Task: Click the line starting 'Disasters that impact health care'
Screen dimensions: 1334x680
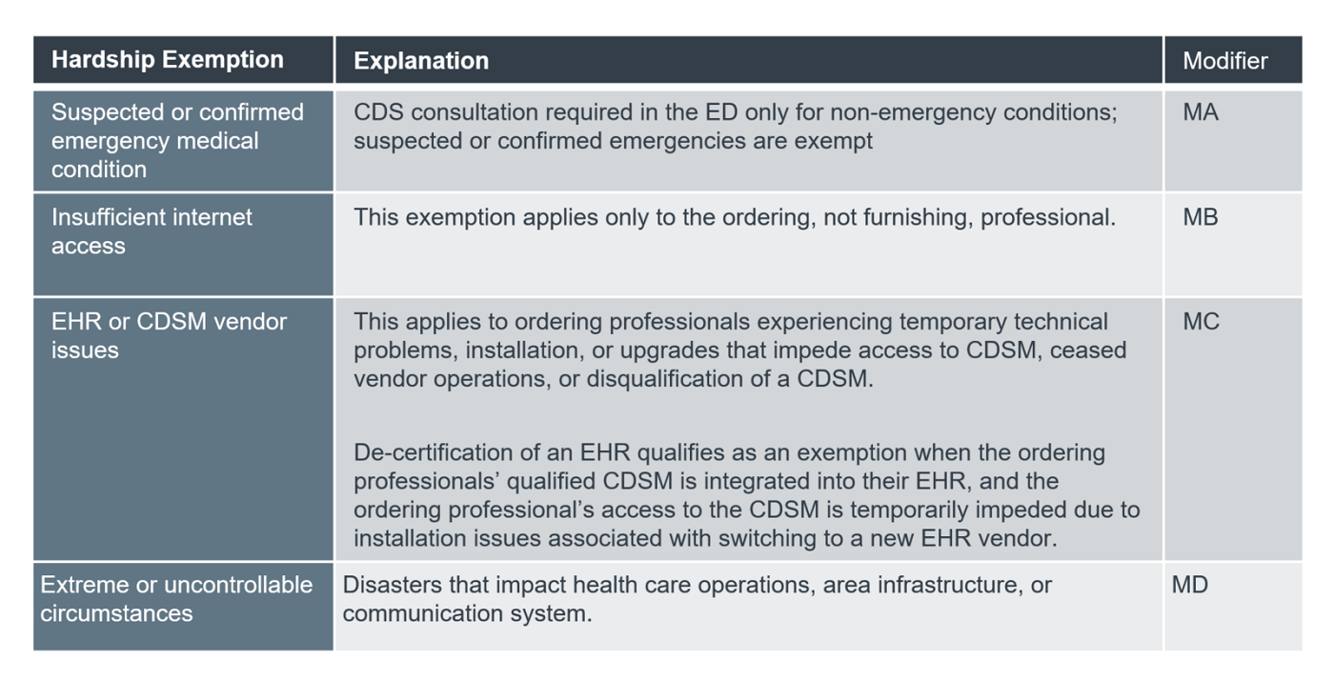Action: (697, 585)
